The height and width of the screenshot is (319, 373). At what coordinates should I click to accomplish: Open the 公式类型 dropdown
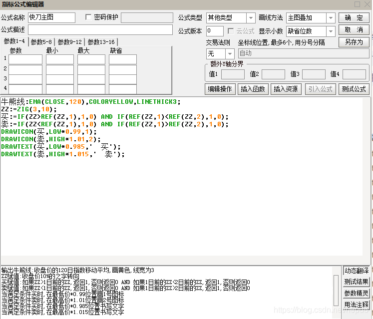point(251,18)
